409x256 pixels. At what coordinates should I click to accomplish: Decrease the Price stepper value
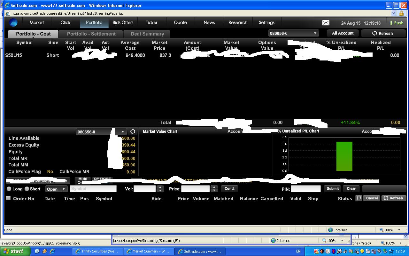tap(214, 190)
